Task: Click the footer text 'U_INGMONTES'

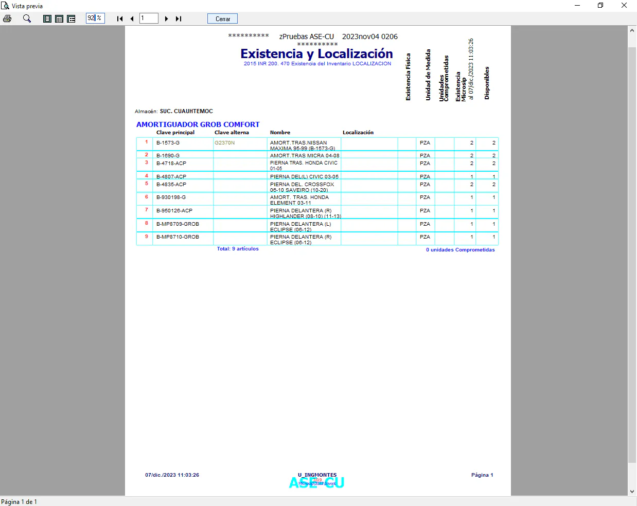Action: pyautogui.click(x=317, y=475)
